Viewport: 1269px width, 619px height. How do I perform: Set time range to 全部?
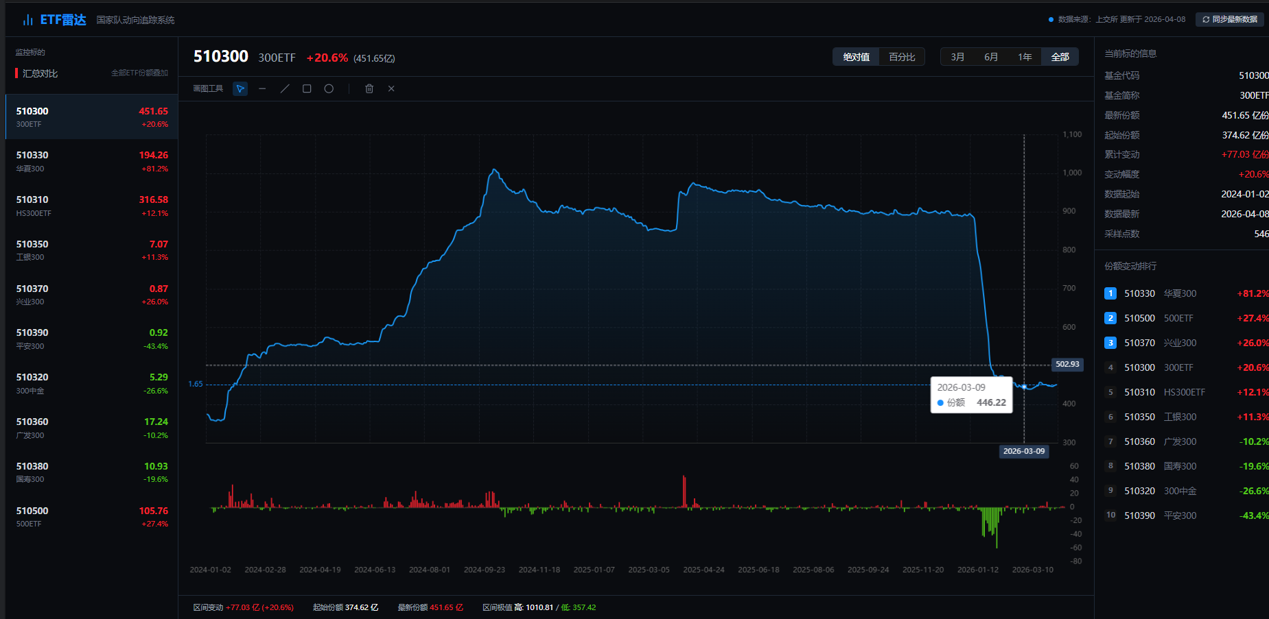point(1060,57)
